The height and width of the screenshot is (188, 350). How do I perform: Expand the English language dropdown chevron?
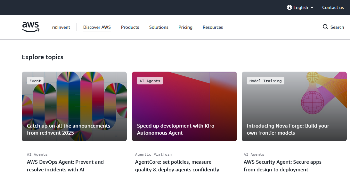312,8
